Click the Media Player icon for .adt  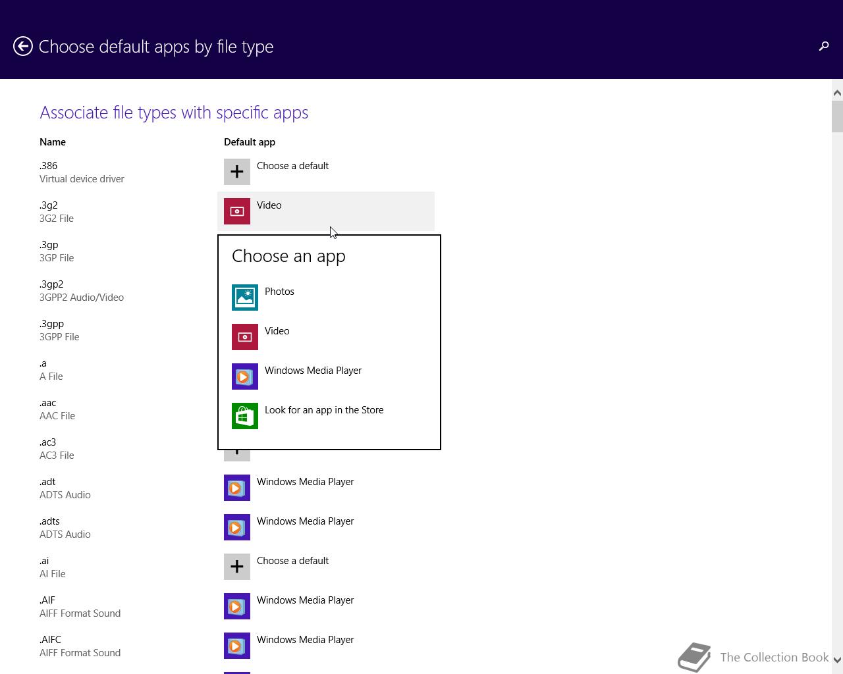click(x=237, y=488)
